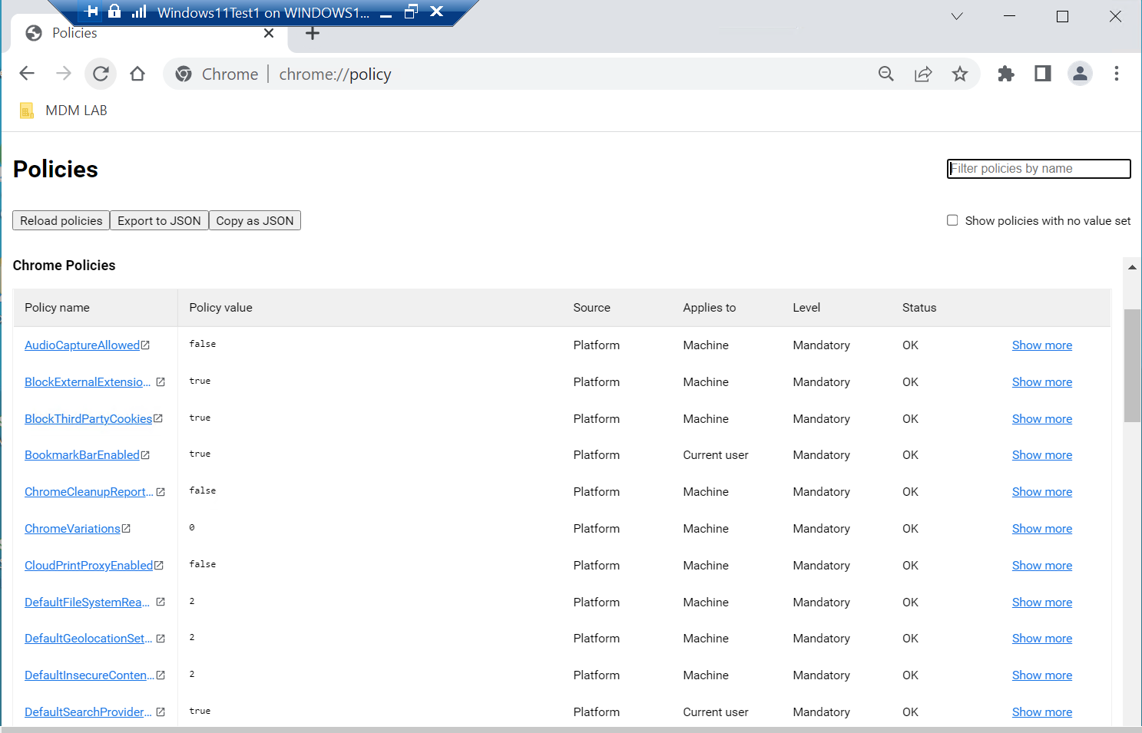The width and height of the screenshot is (1142, 733).
Task: Open the MDM LAB bookmark folder
Action: tap(64, 111)
